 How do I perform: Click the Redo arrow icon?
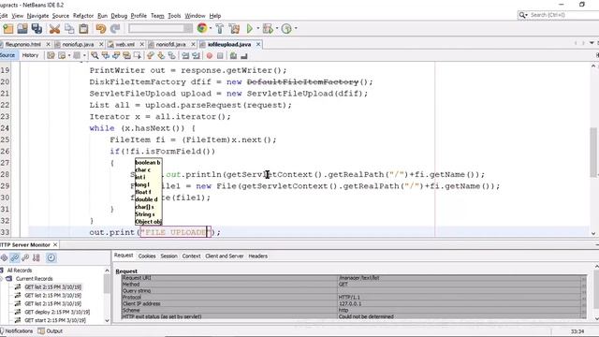(x=115, y=29)
